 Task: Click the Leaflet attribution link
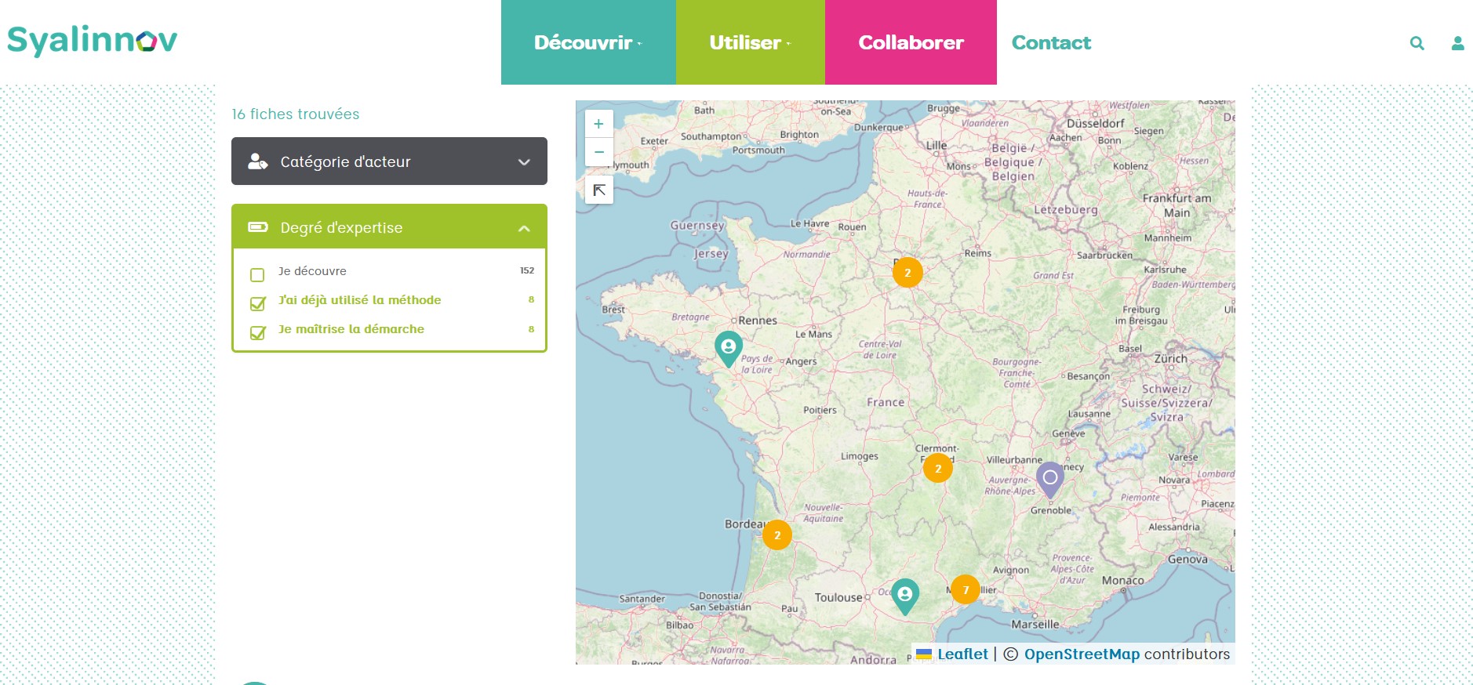point(962,654)
